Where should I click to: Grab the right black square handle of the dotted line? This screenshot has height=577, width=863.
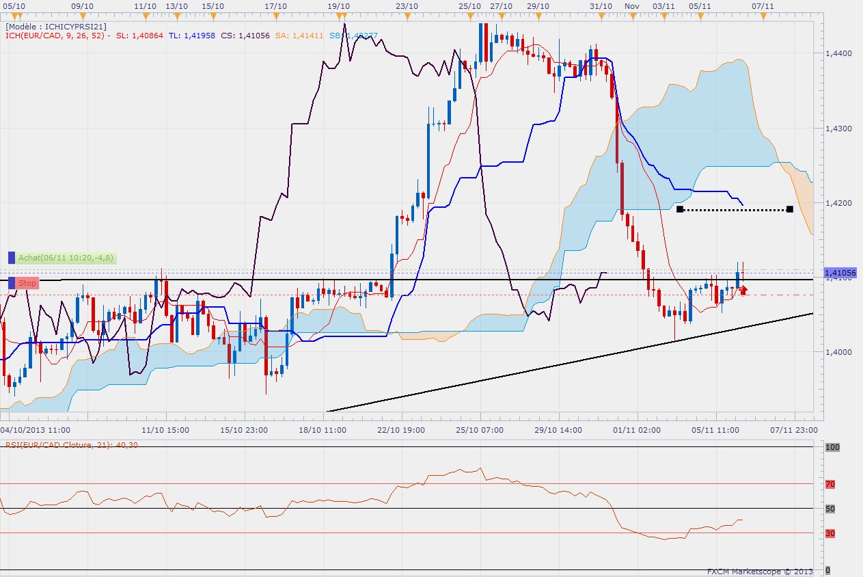point(790,209)
